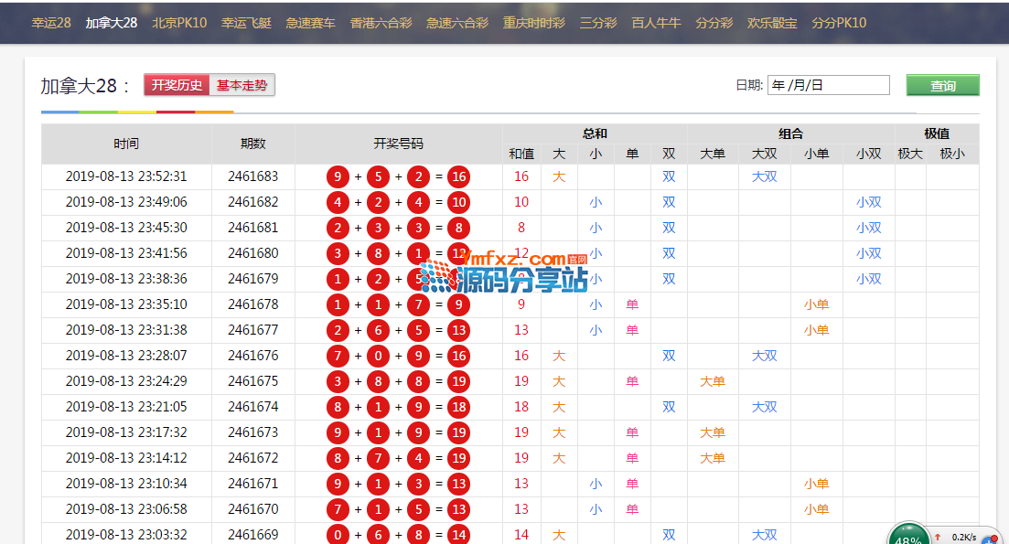Image resolution: width=1009 pixels, height=544 pixels.
Task: Click red ball 5 in period 2461670 row
Action: pos(418,510)
